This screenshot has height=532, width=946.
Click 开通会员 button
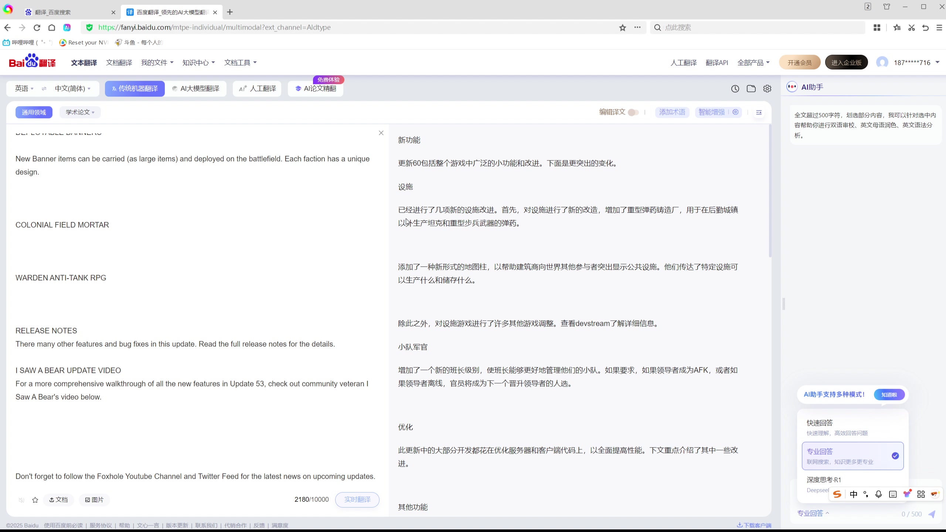pos(800,62)
